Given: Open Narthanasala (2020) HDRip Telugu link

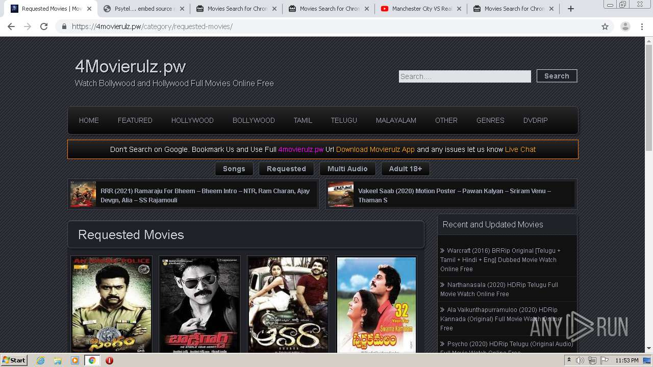Looking at the screenshot, I should (499, 289).
